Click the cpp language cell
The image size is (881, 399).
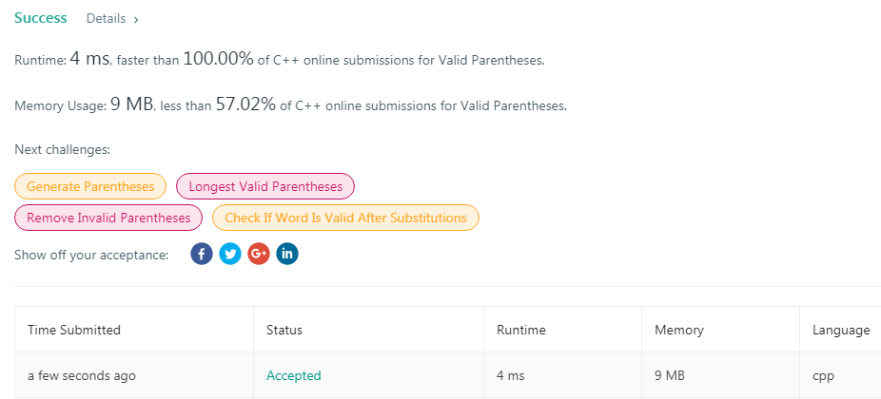823,375
